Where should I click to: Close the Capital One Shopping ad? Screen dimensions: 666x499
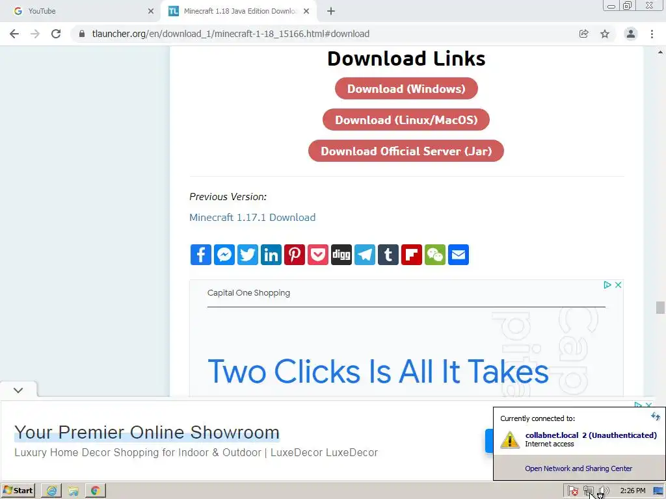(619, 285)
